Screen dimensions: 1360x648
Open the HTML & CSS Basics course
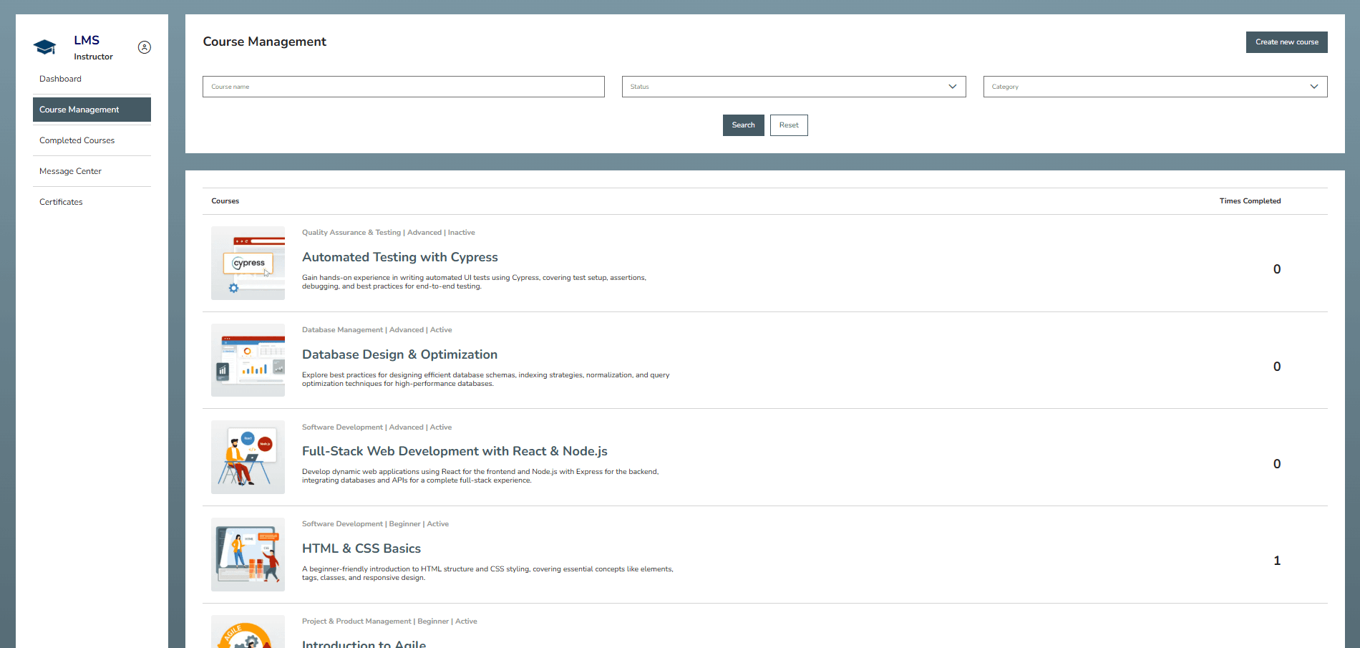pyautogui.click(x=361, y=548)
